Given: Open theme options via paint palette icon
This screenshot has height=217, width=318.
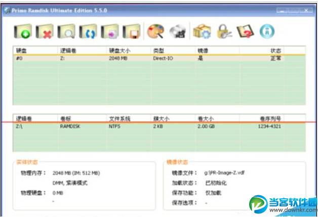Looking at the screenshot, I should (x=155, y=31).
